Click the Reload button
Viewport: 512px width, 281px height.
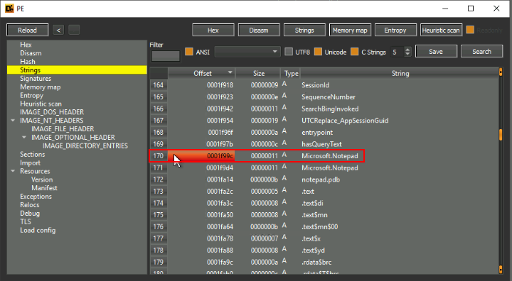click(x=28, y=30)
